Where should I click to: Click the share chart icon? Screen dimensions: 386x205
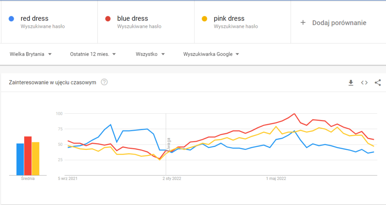[x=378, y=83]
